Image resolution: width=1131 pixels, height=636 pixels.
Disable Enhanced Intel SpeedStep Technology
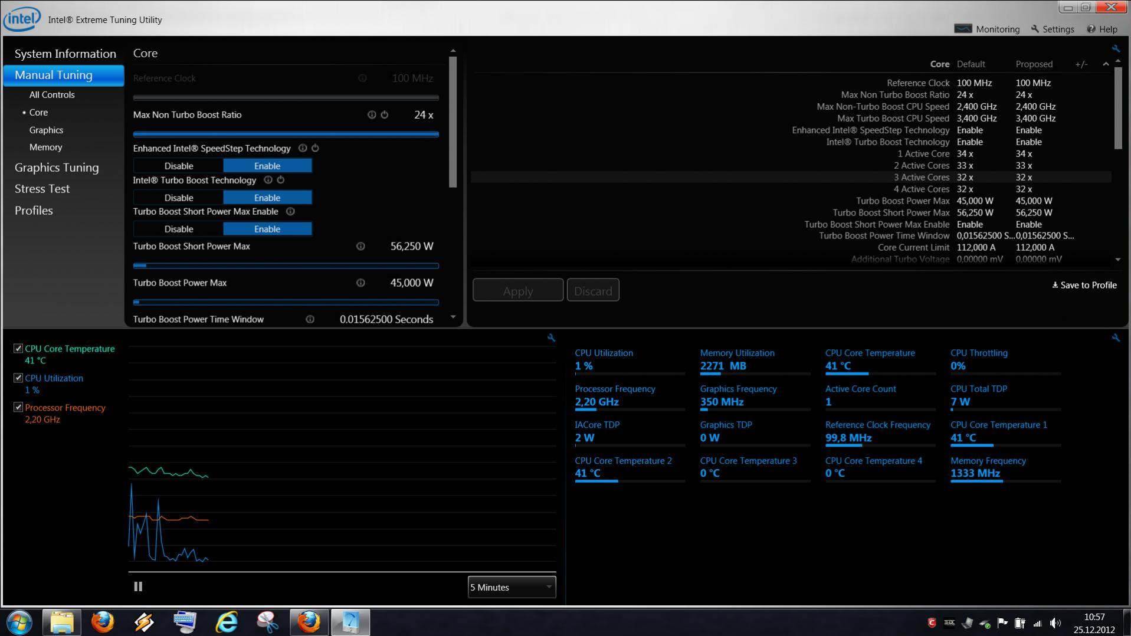point(178,166)
